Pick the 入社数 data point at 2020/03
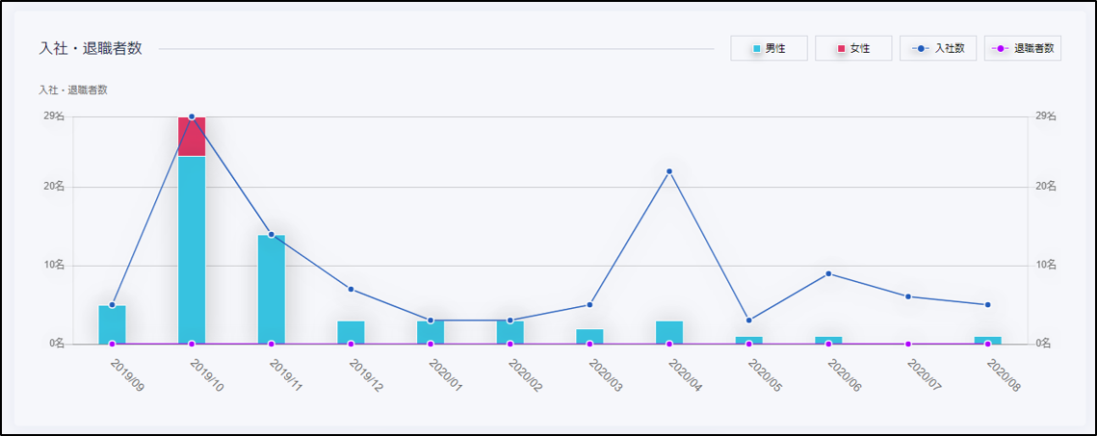The image size is (1097, 436). (x=589, y=305)
